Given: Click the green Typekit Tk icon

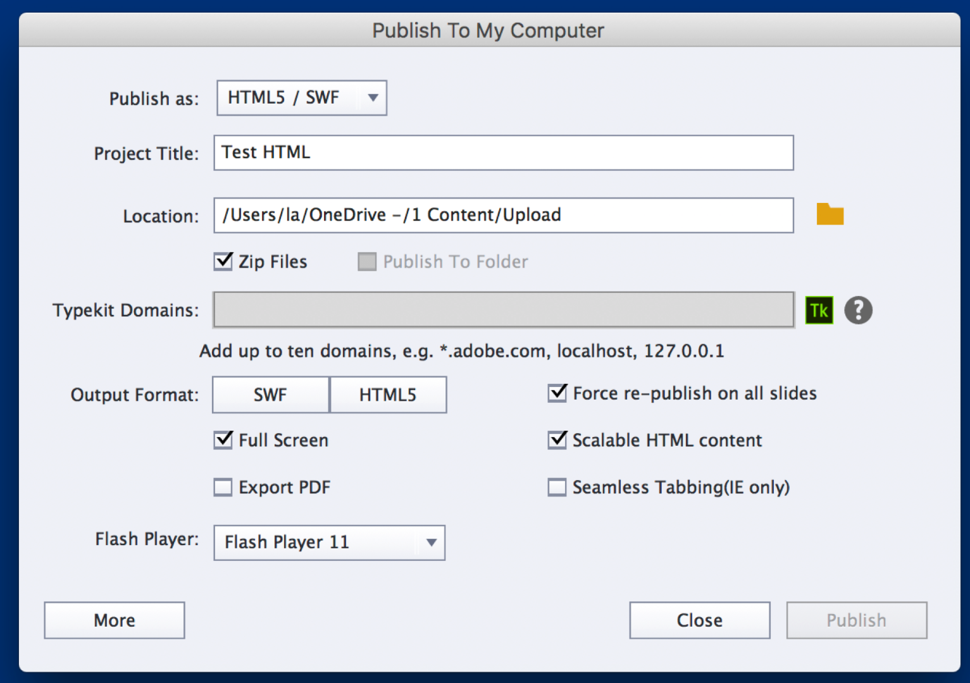Looking at the screenshot, I should [819, 311].
